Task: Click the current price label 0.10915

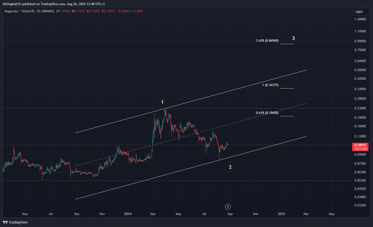Action: click(x=360, y=145)
